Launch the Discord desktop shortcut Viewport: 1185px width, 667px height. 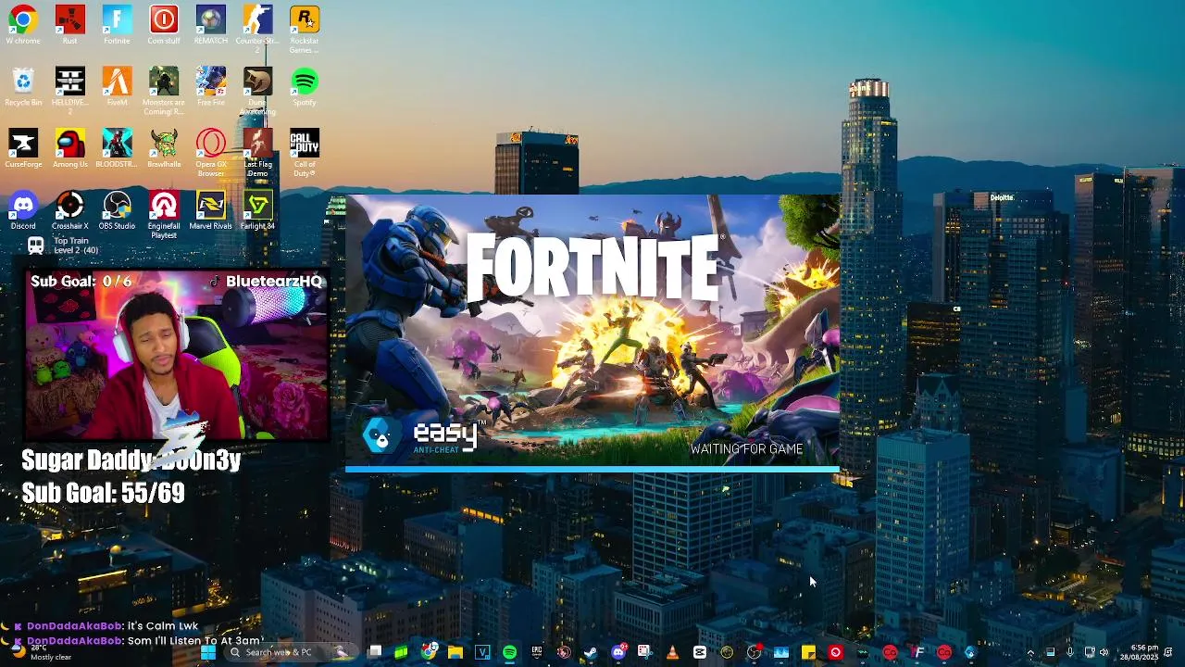tap(23, 210)
